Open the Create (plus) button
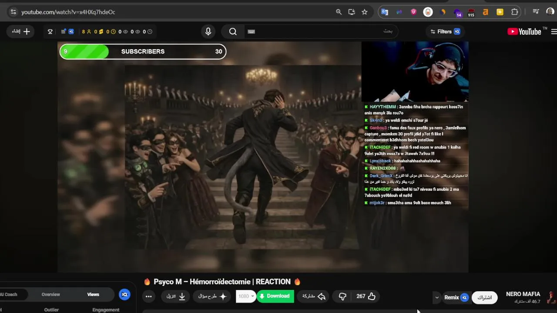557x313 pixels. (20, 31)
